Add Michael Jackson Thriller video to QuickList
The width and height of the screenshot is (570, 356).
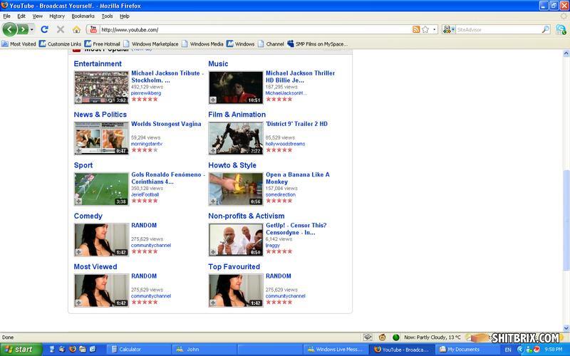click(x=213, y=100)
